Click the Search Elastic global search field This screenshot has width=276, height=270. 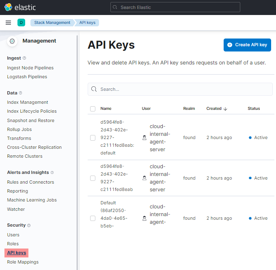(x=175, y=7)
